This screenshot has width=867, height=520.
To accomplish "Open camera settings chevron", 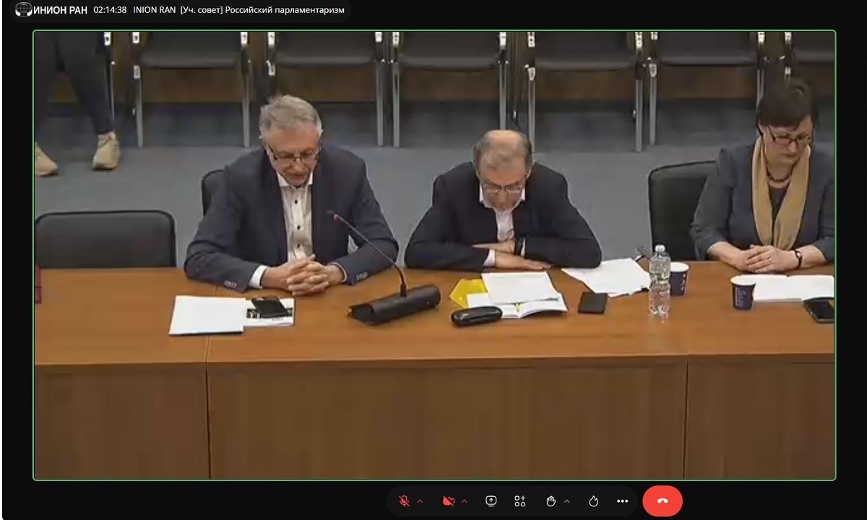I will click(464, 501).
